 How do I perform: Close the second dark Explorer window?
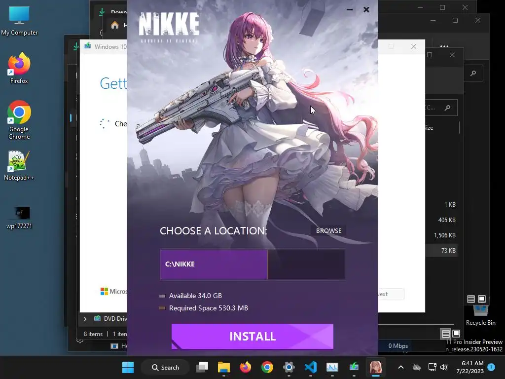(x=477, y=20)
